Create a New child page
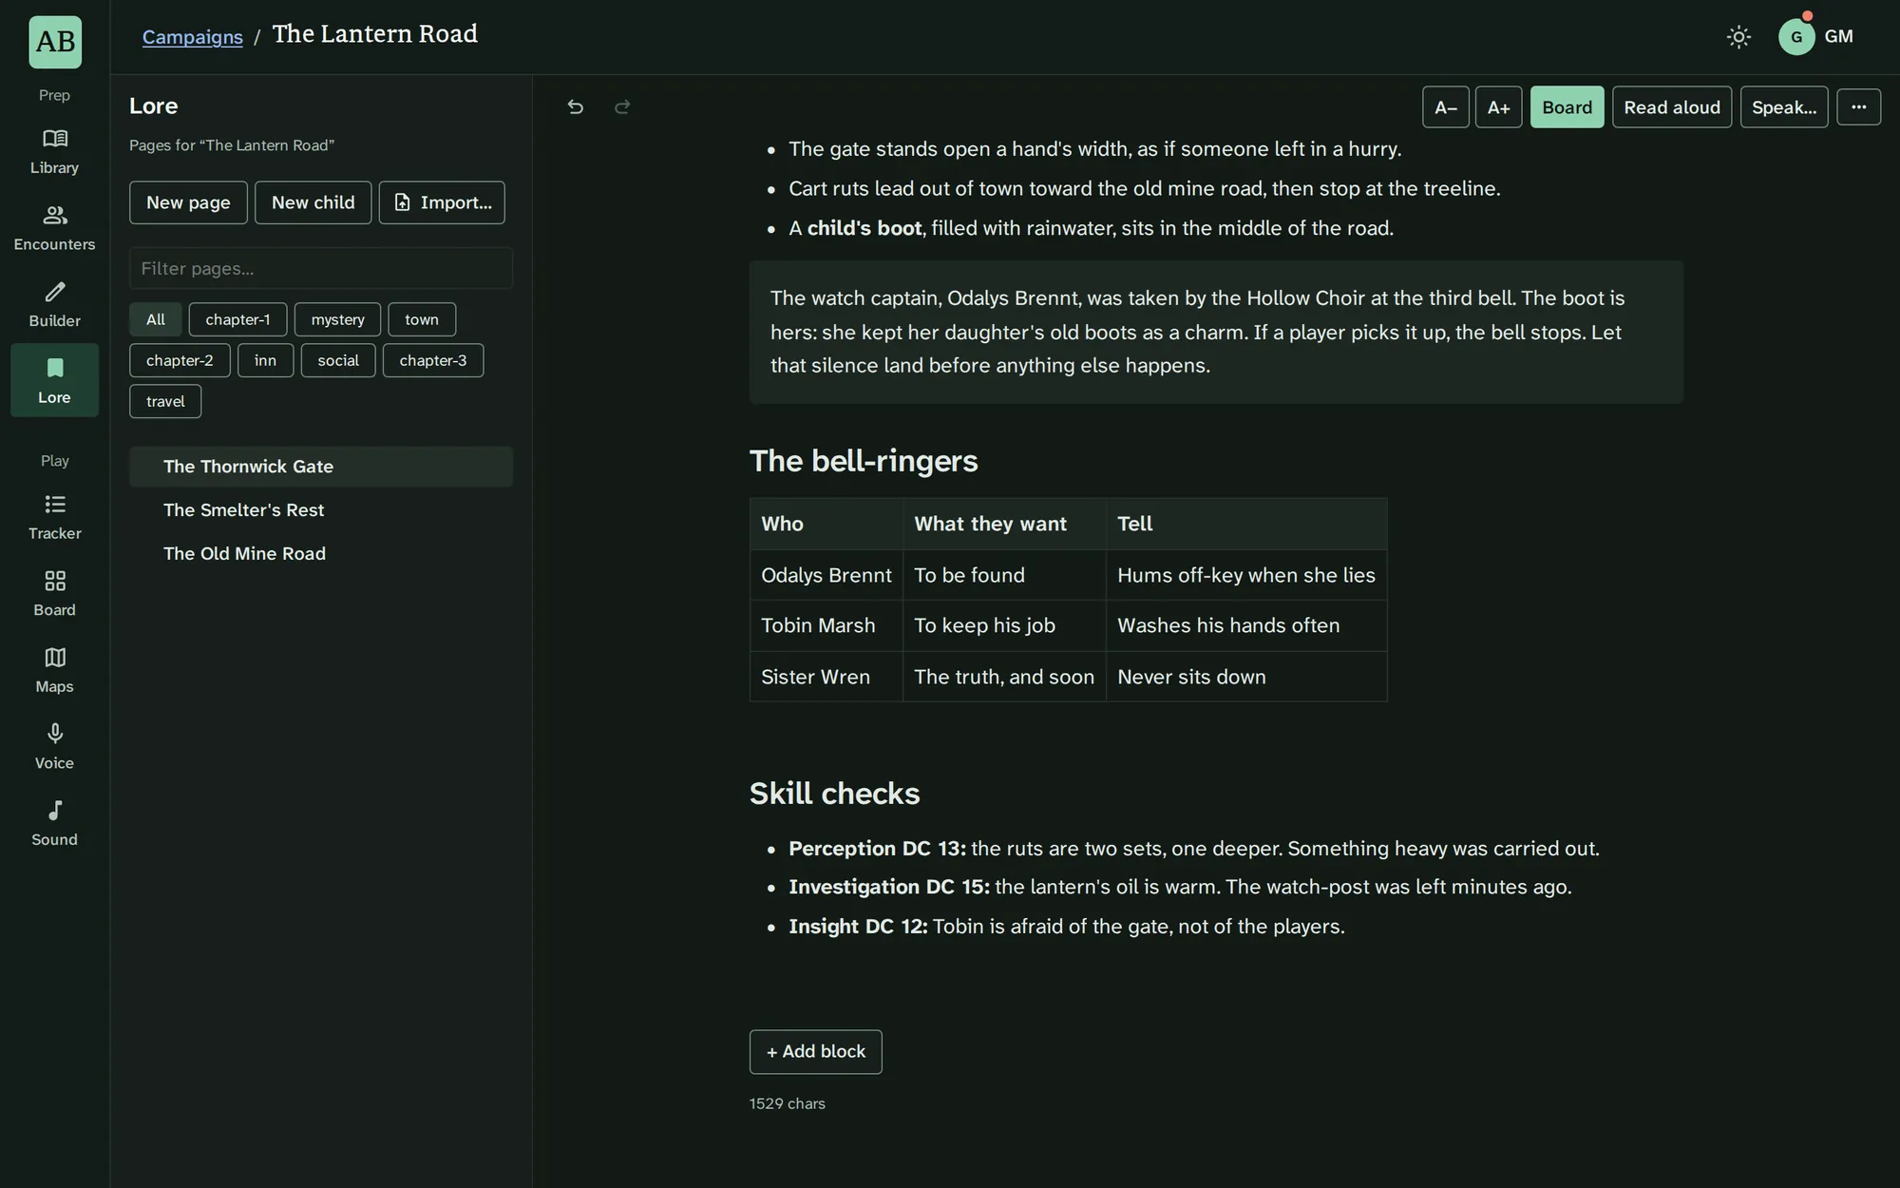Screen dimensions: 1900x1188 pyautogui.click(x=313, y=202)
